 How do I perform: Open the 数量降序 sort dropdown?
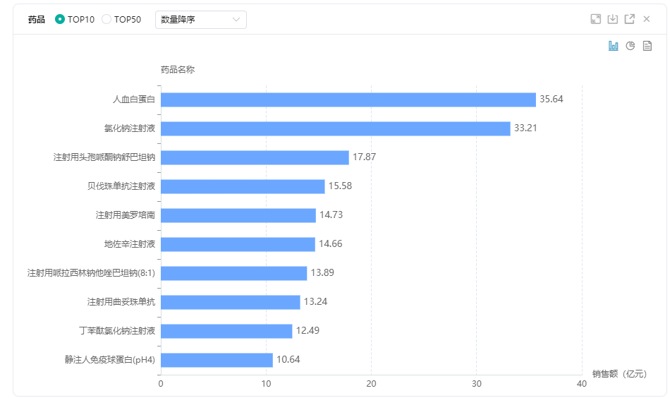[x=201, y=20]
